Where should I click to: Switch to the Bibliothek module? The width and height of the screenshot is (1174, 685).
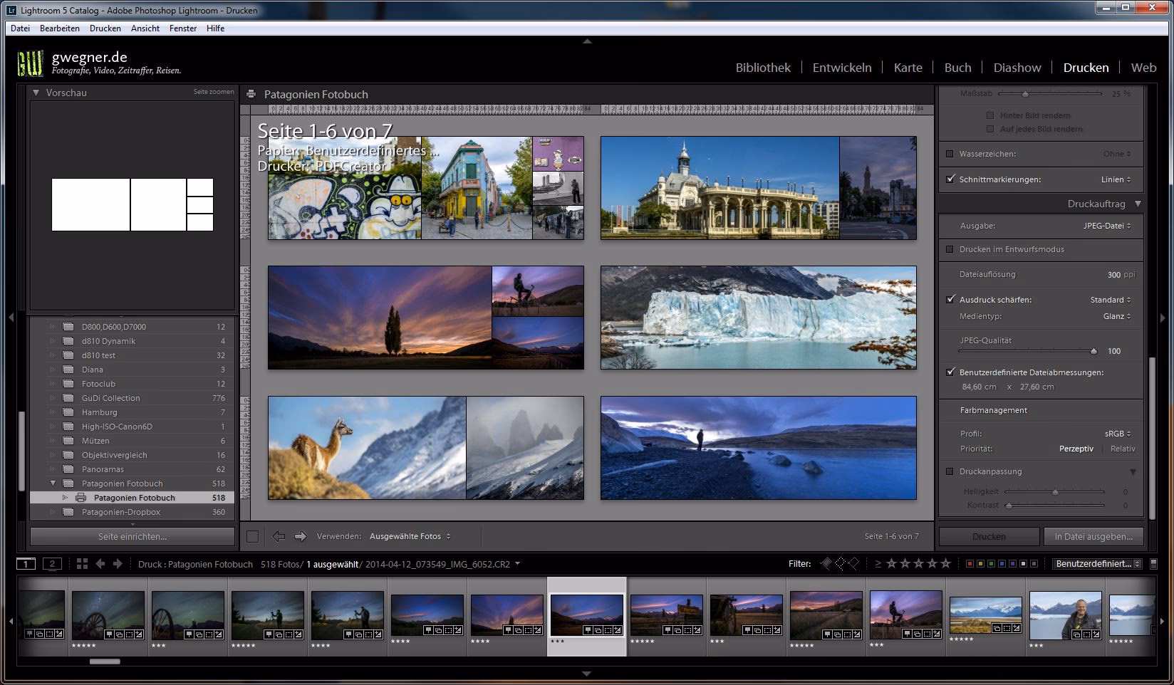(763, 68)
